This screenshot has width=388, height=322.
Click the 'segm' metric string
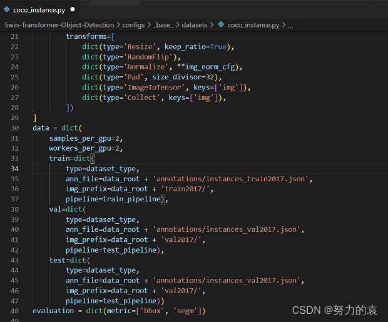tap(185, 311)
